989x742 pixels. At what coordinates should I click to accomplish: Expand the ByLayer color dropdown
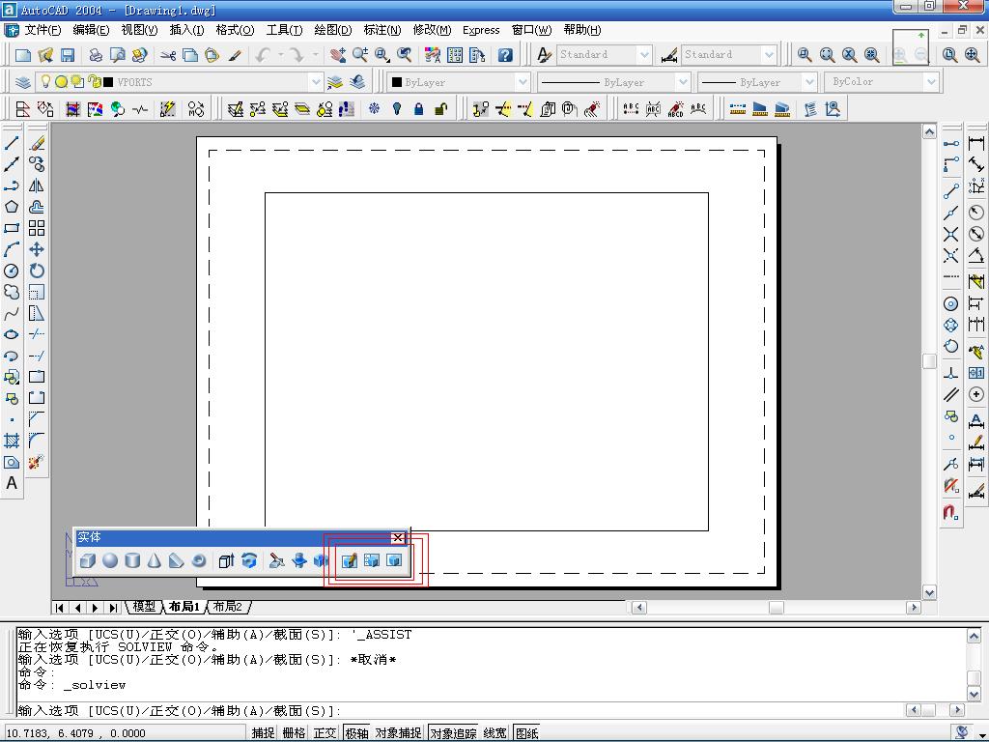click(523, 82)
